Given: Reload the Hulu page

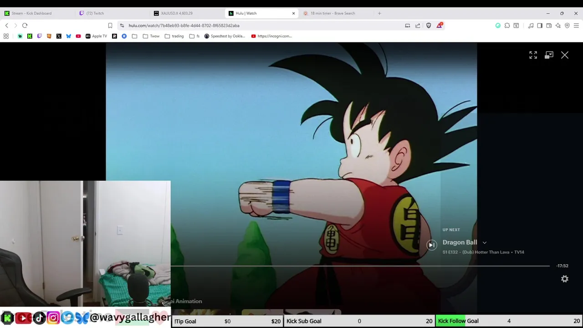Looking at the screenshot, I should (25, 26).
